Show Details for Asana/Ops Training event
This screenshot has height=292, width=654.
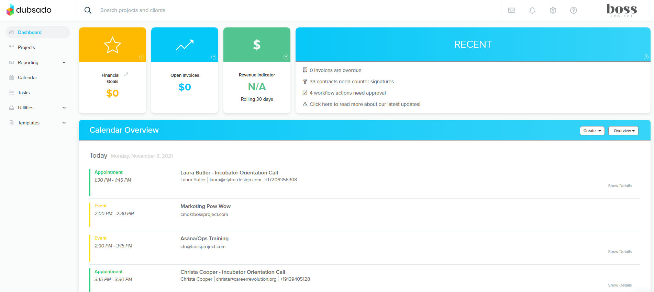tap(620, 252)
